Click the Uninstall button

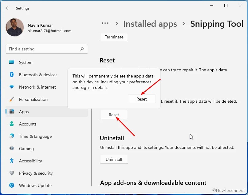click(x=114, y=159)
